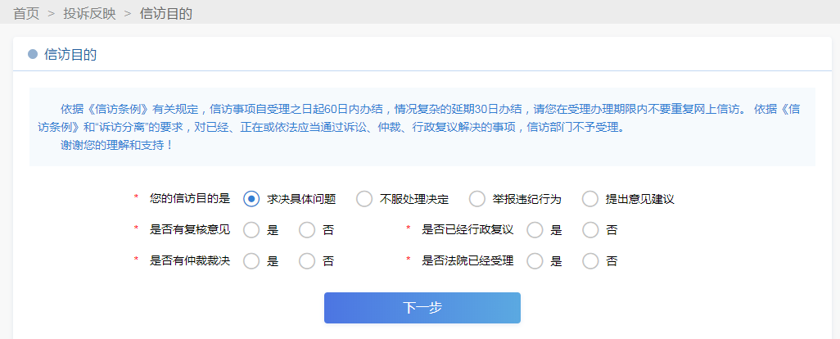Open 投诉反映 breadcrumb link
This screenshot has width=840, height=339.
click(89, 13)
